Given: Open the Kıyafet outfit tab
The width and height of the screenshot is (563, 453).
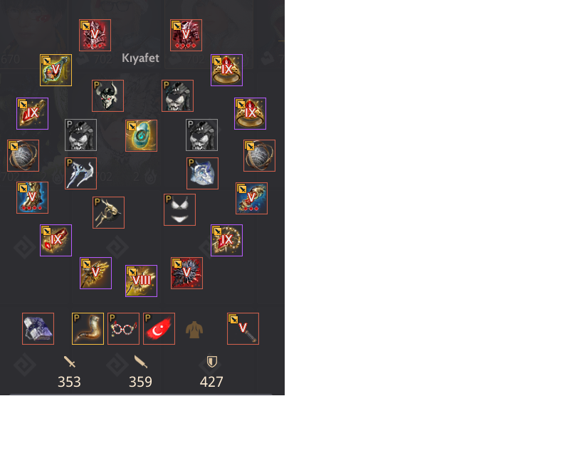Looking at the screenshot, I should click(x=140, y=58).
